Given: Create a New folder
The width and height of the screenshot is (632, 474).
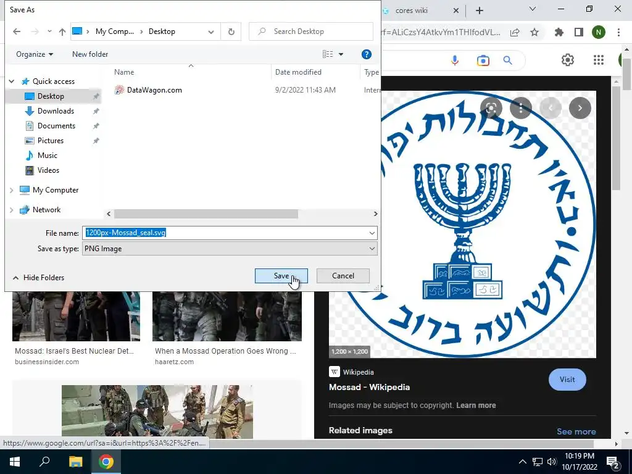Looking at the screenshot, I should pyautogui.click(x=90, y=54).
